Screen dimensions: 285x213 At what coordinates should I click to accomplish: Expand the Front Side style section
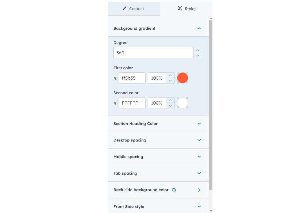[x=199, y=207]
